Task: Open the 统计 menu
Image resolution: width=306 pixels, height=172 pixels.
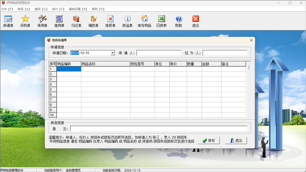Action: pyautogui.click(x=58, y=9)
